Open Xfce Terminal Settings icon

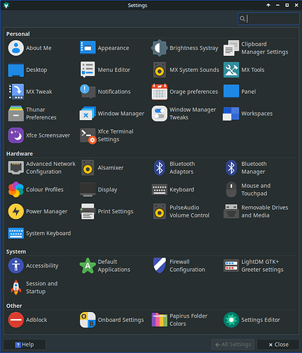point(88,136)
